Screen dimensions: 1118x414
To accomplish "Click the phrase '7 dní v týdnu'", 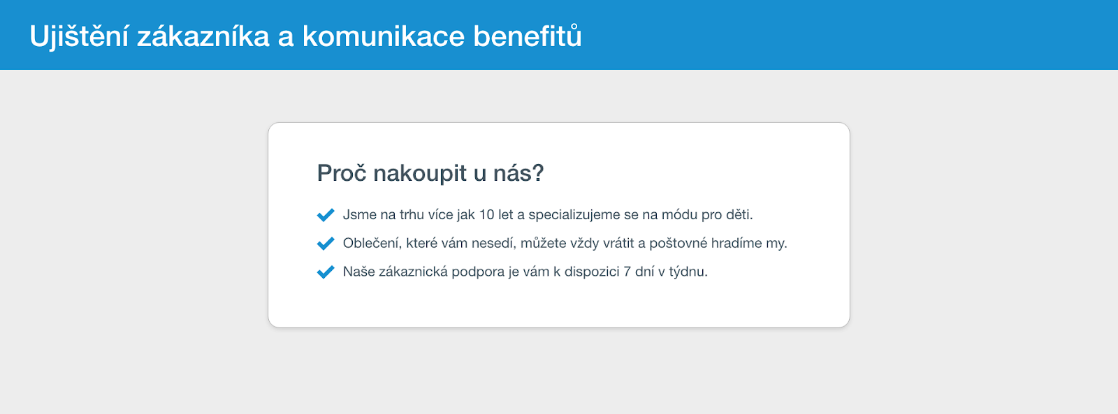I will pos(665,272).
